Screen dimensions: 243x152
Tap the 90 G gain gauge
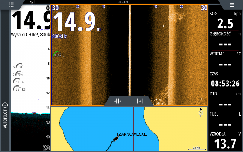(x=18, y=81)
